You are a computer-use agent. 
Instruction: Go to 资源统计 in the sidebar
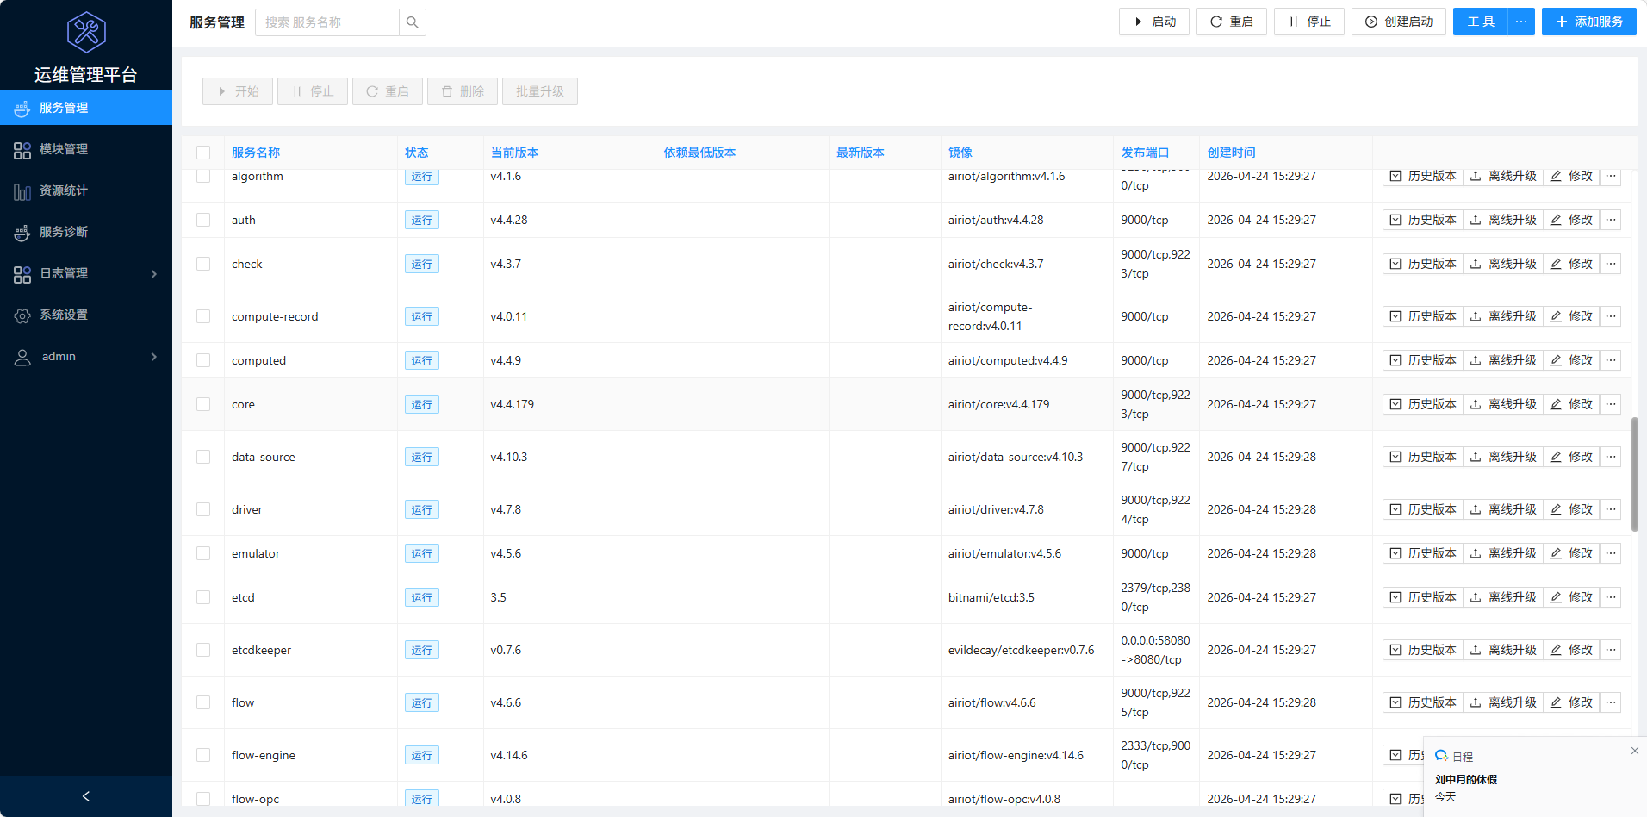point(64,190)
